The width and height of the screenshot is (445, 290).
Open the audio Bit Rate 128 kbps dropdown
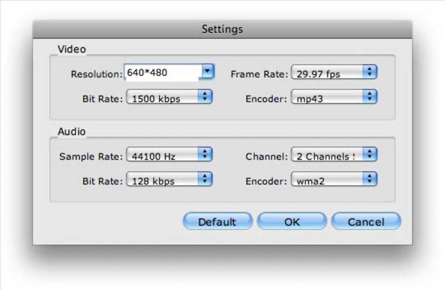pyautogui.click(x=169, y=180)
